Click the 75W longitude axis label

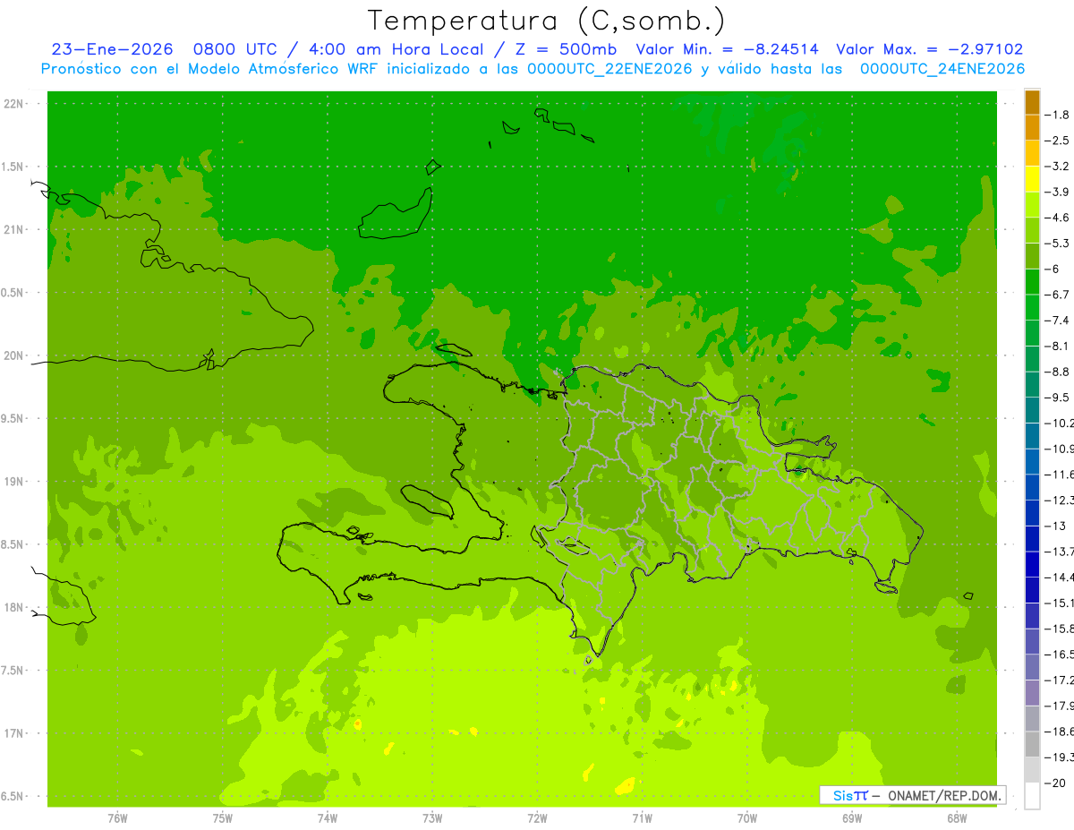tap(223, 818)
